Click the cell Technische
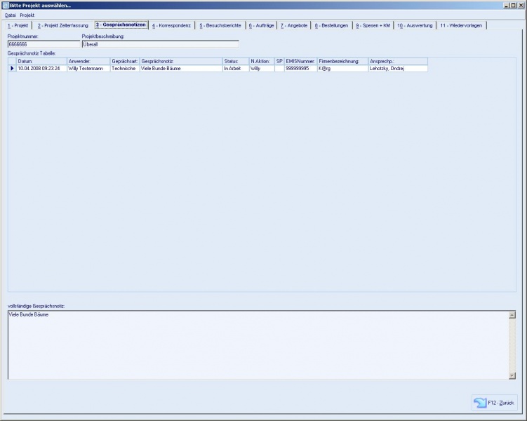 coord(125,68)
